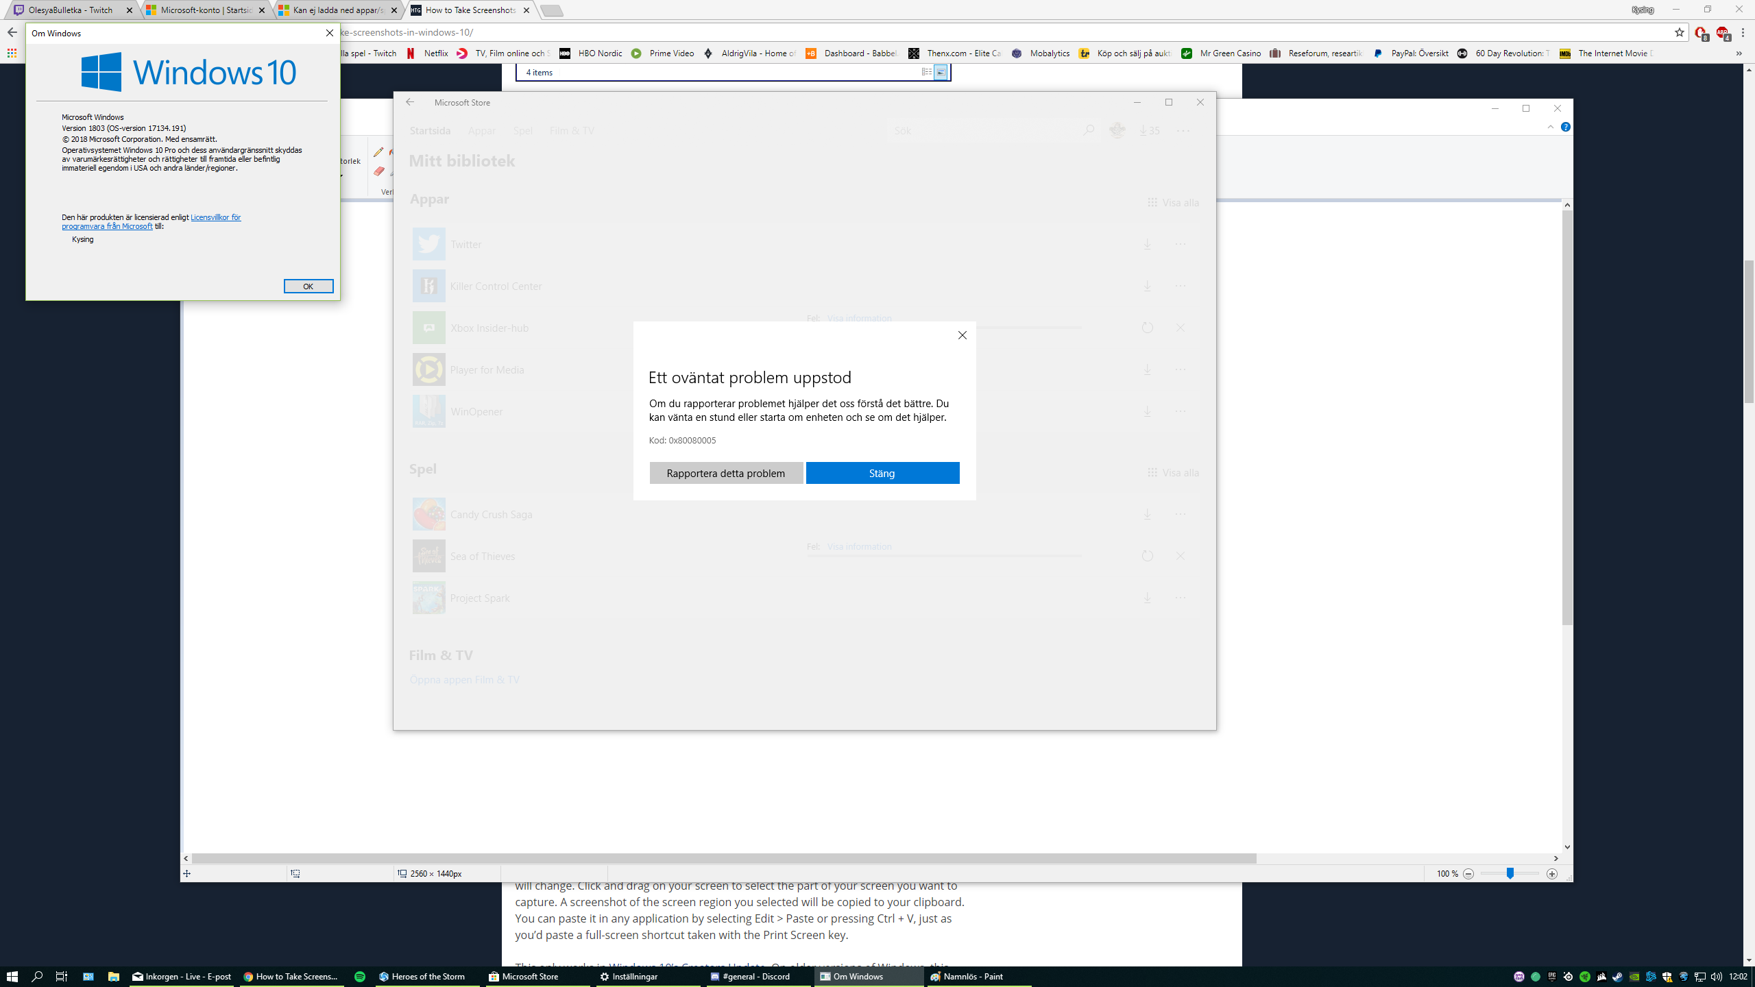Click the download arrow for WinOpener
1755x987 pixels.
[1147, 411]
